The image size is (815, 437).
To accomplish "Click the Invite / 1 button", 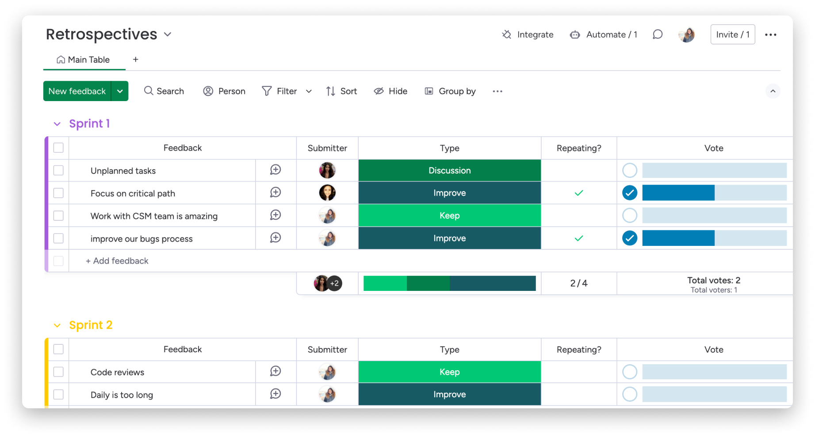I will [732, 34].
